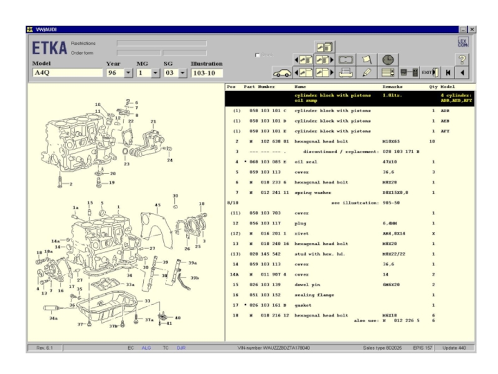Click the second Order form field

coord(185,53)
